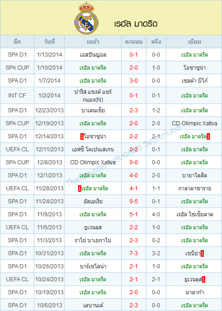This screenshot has width=222, height=311.
Task: Click the date 10/6/2013
Action: (49, 305)
